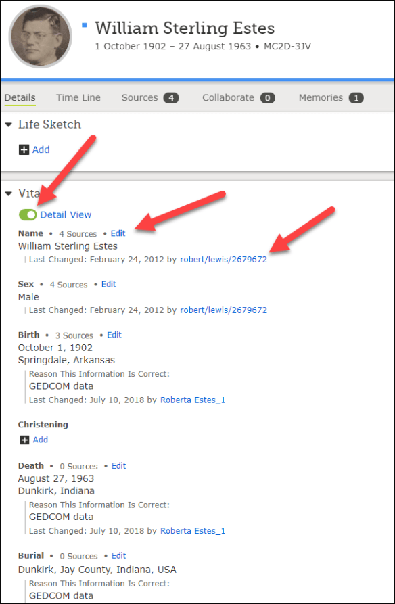Open the Sources tab
Screen dimensions: 395x604
(150, 98)
